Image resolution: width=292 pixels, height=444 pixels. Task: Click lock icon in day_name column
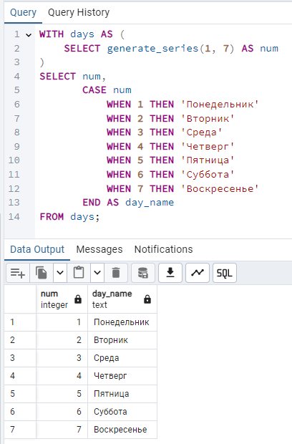(147, 299)
